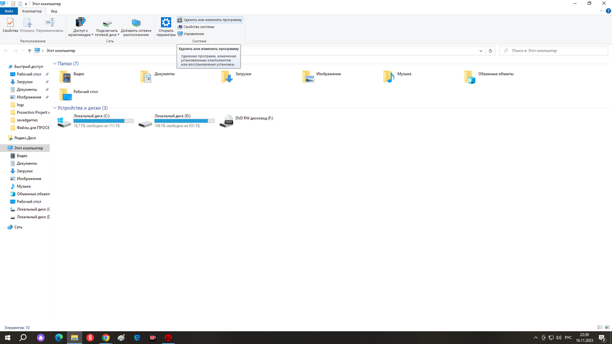Collapse the Папки (7) group
This screenshot has height=344, width=612.
pos(54,64)
